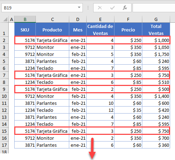Select column E header
The height and width of the screenshot is (160, 175).
[x=100, y=19]
